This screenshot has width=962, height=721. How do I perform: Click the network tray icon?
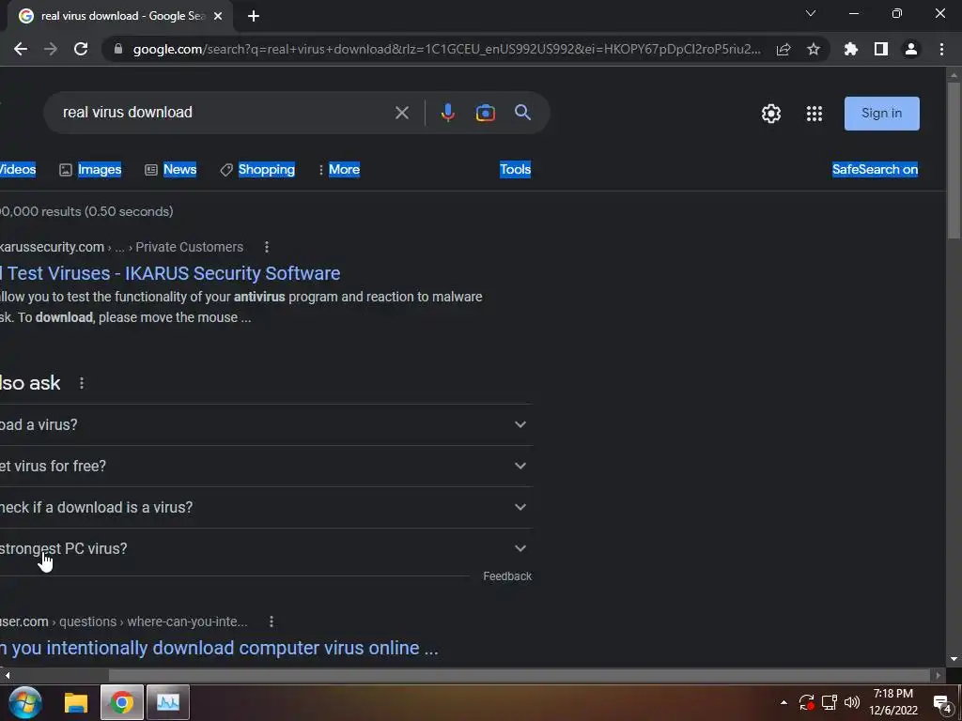point(830,702)
